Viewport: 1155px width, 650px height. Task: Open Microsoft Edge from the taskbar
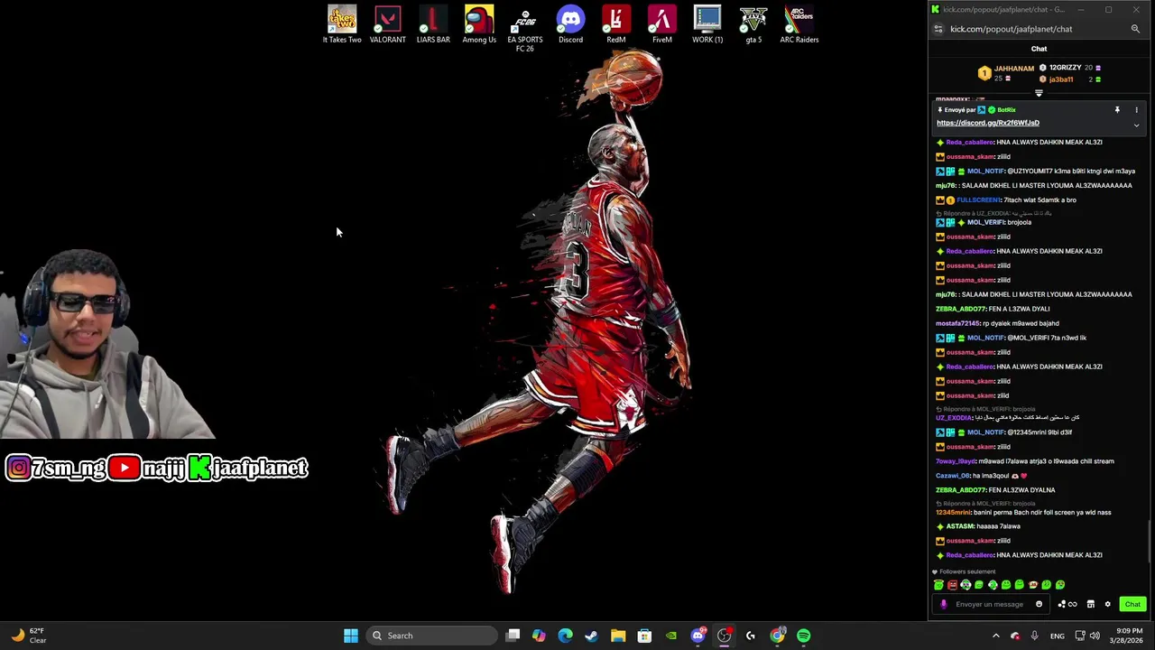(565, 636)
